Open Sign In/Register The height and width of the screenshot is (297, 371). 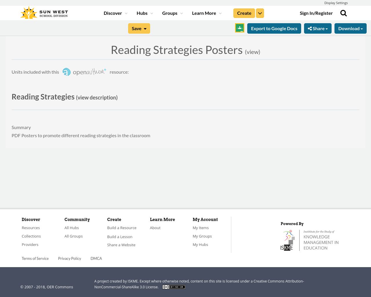click(x=316, y=12)
